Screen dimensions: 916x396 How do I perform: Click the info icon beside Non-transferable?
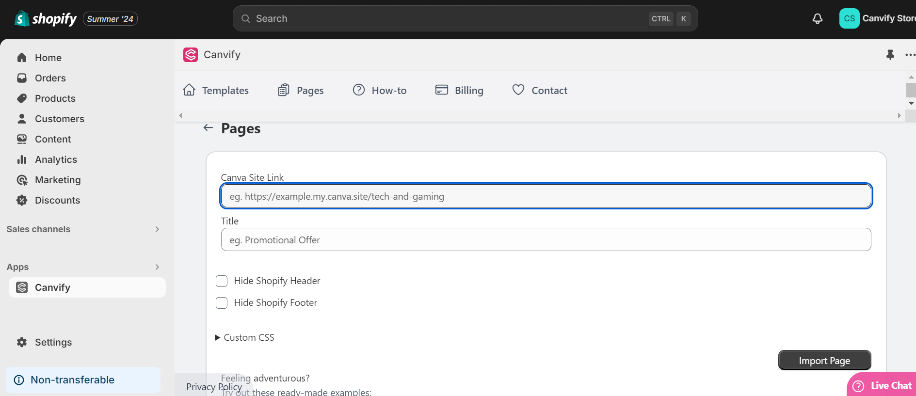click(x=19, y=380)
